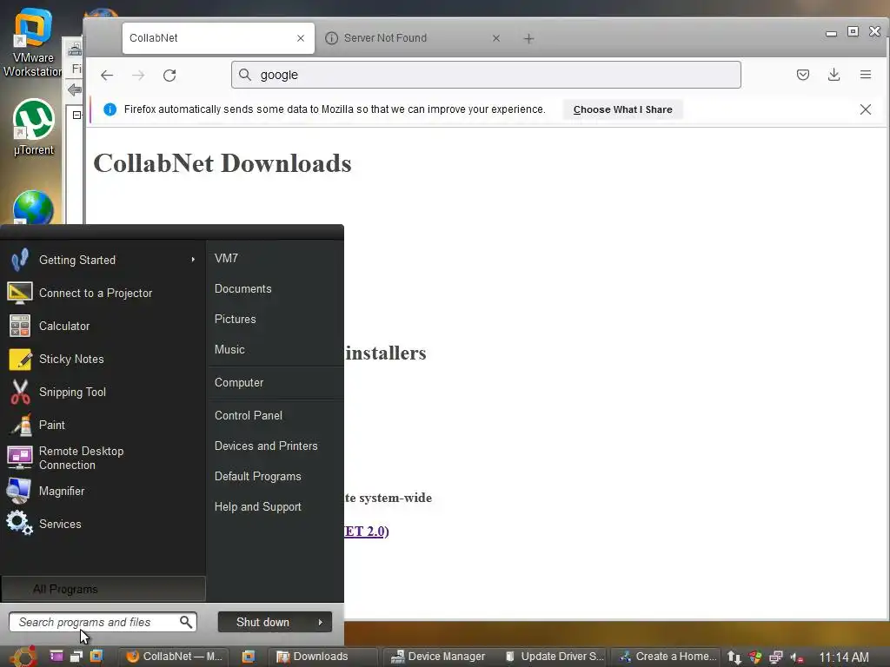
Task: Switch to CollabNet Firefox taskbar button
Action: (x=174, y=657)
